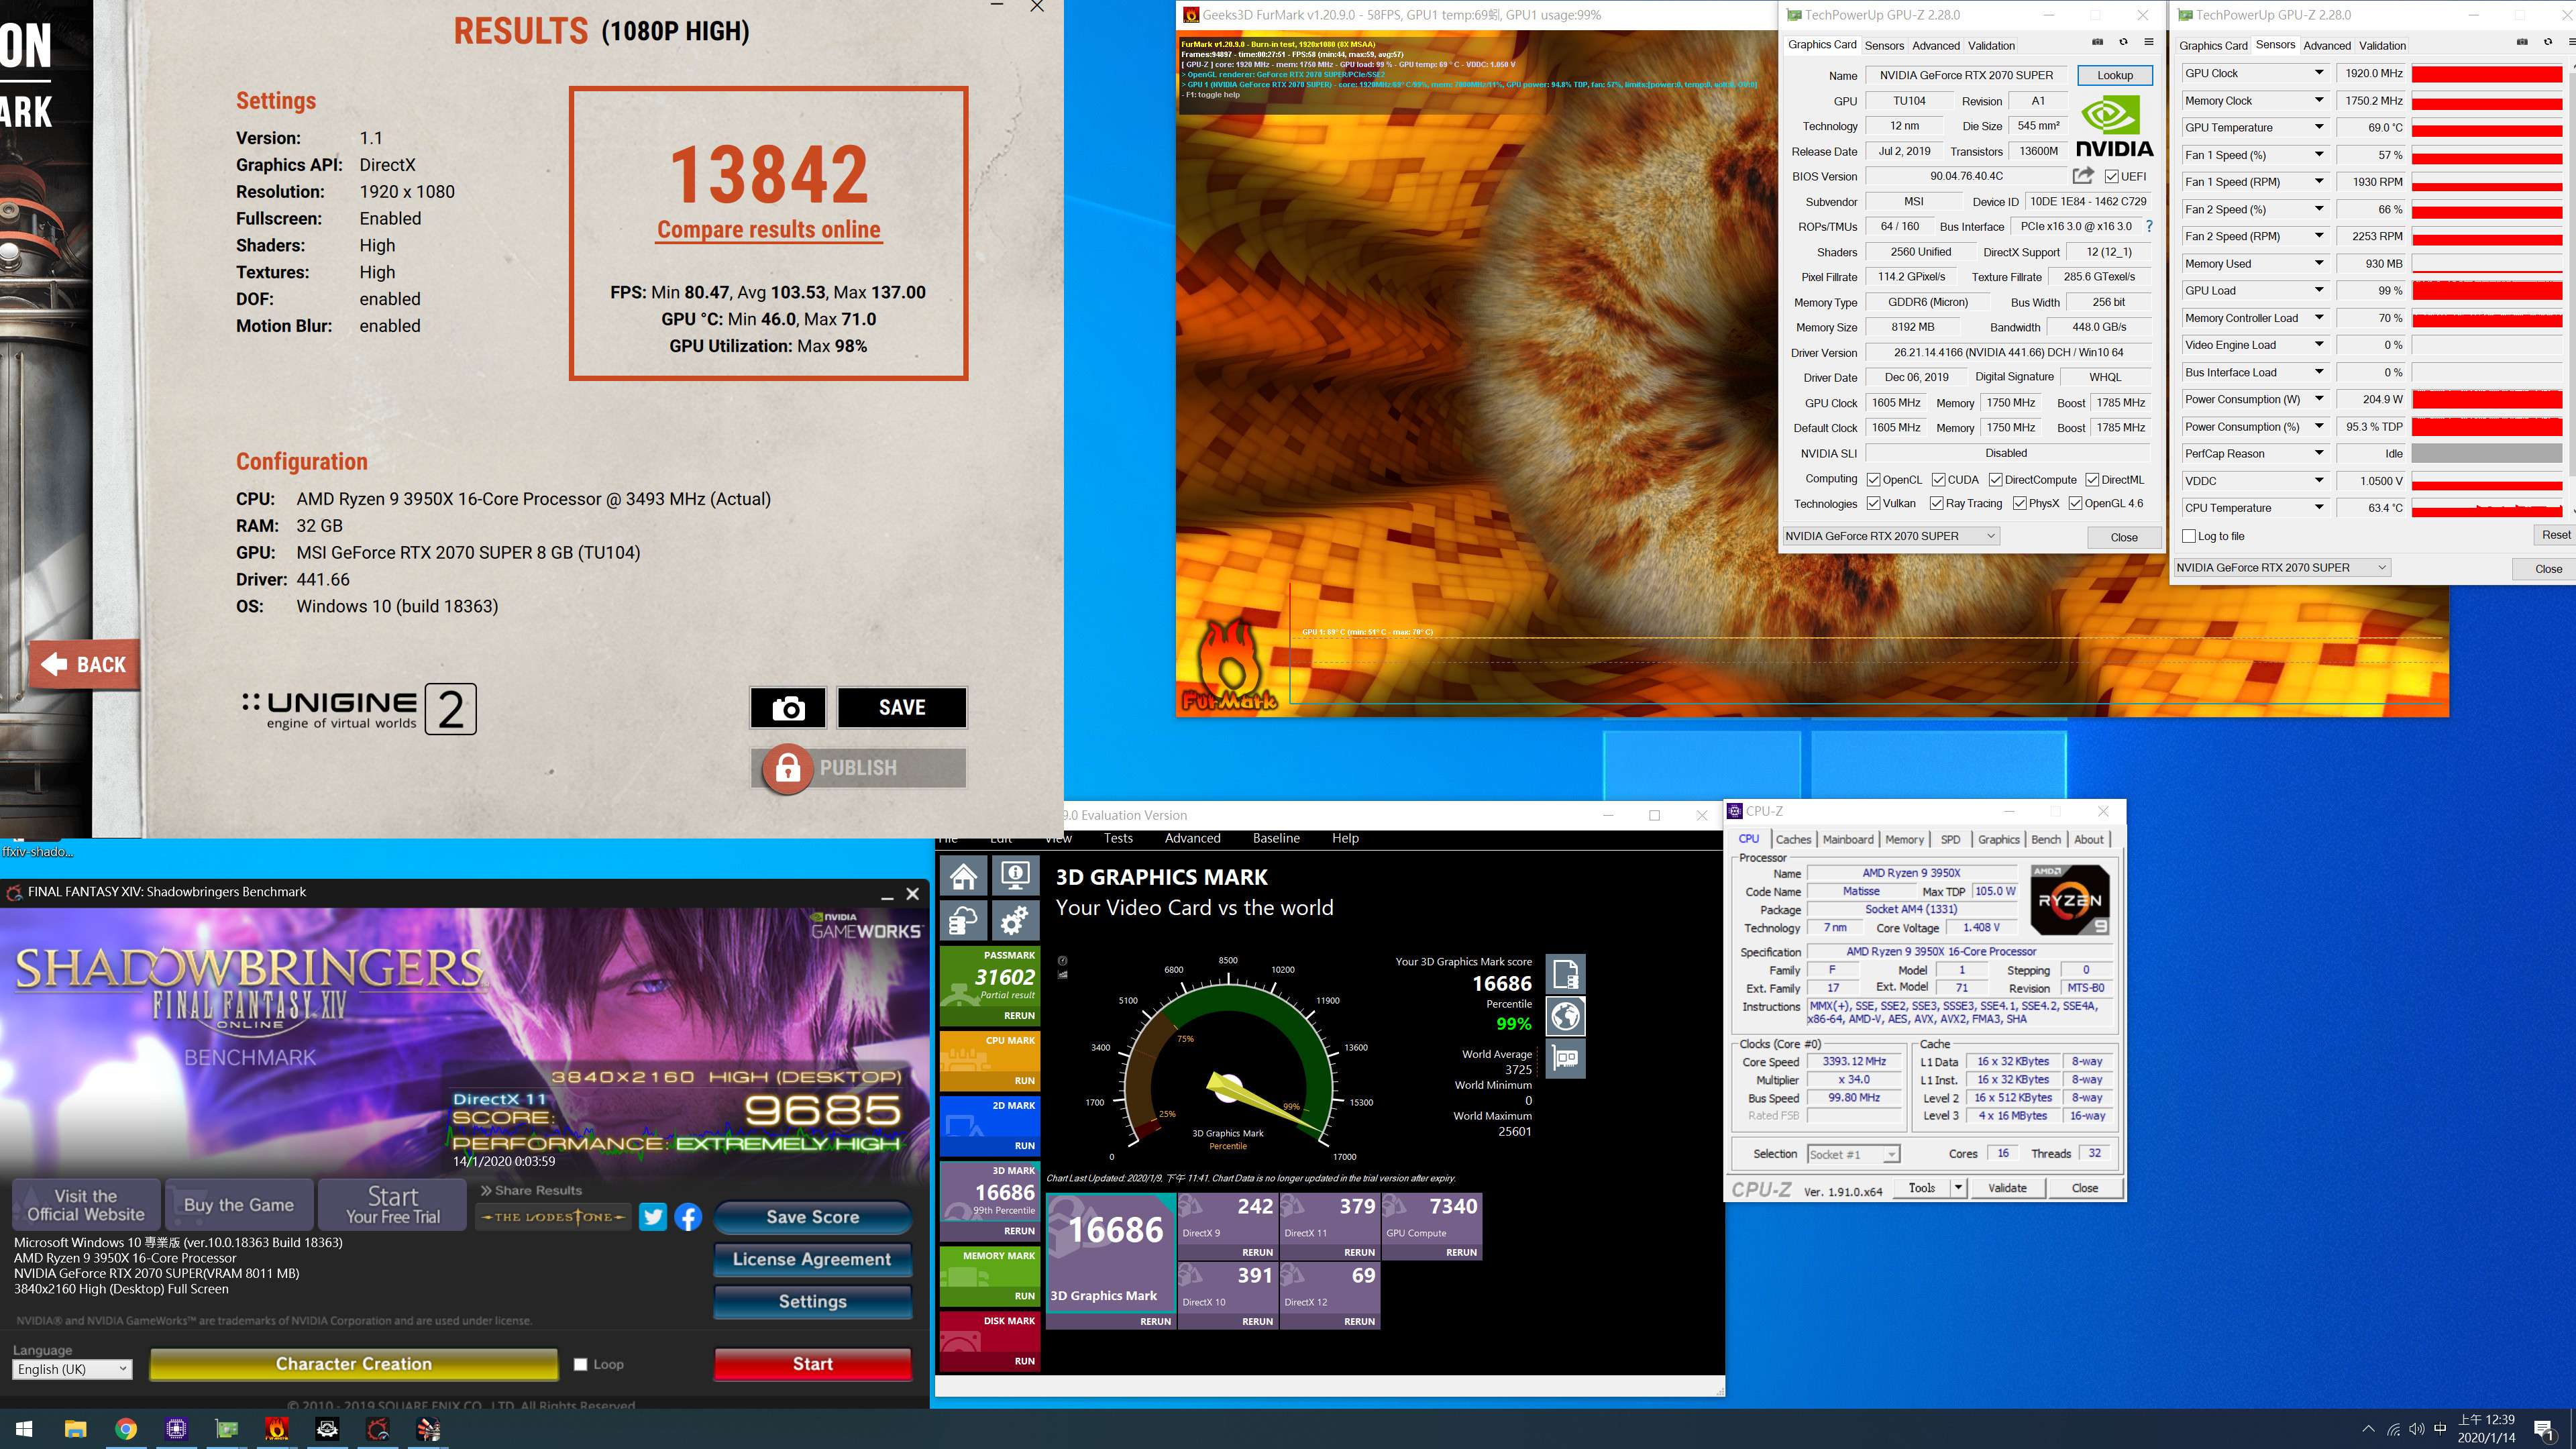Click red Start button in FFXIV benchmark
The height and width of the screenshot is (1449, 2576).
click(x=812, y=1364)
